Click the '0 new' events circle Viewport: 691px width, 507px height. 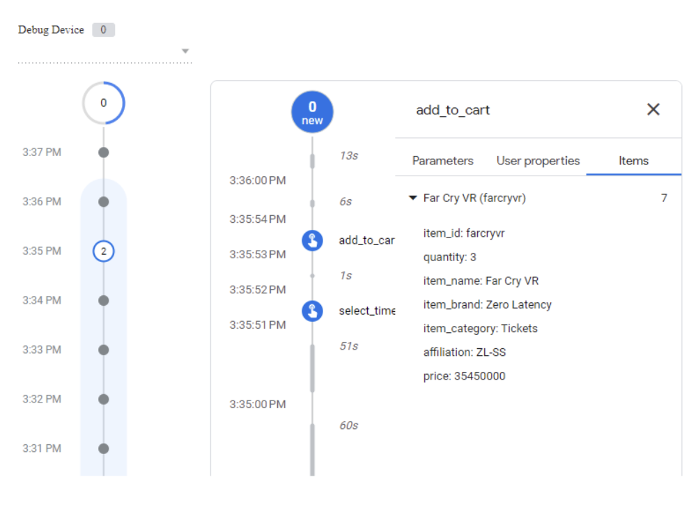pos(312,112)
